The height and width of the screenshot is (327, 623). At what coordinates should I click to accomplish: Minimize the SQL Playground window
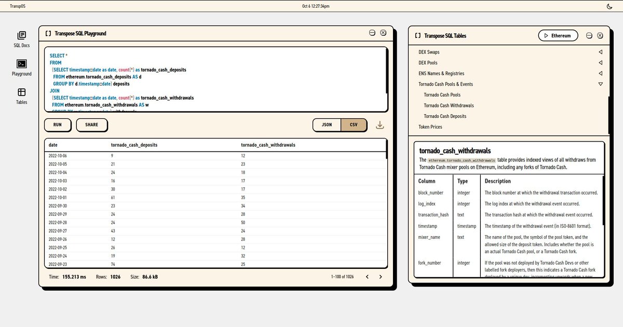372,33
